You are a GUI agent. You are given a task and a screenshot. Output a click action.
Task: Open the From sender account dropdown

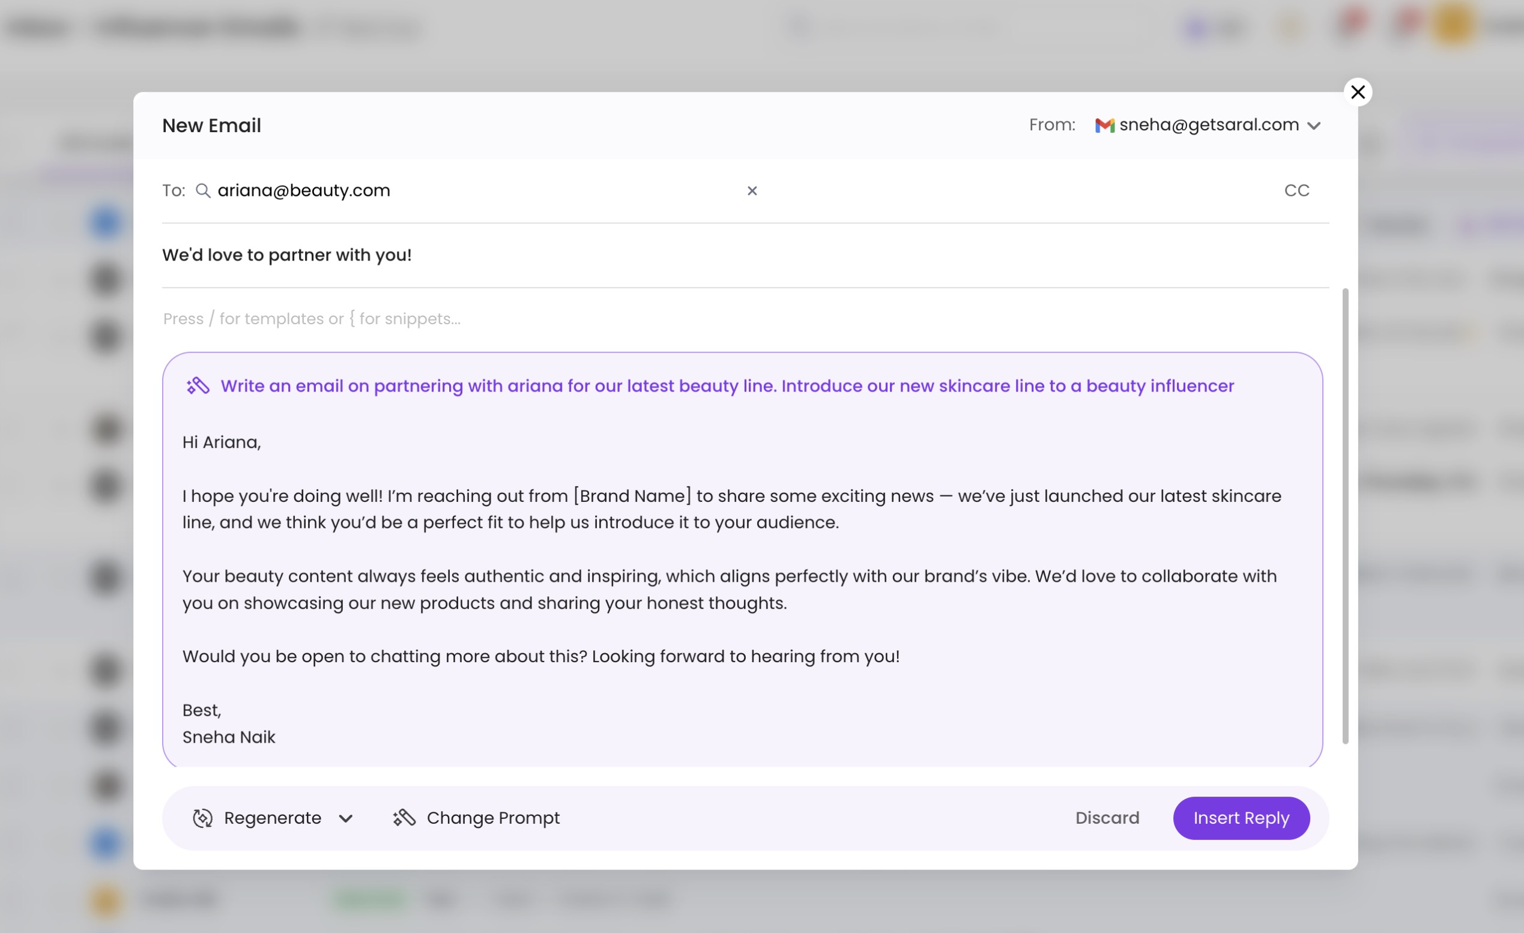click(1314, 126)
